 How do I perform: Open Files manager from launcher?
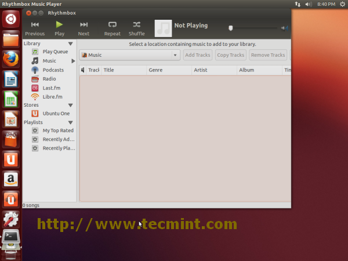tap(10, 39)
